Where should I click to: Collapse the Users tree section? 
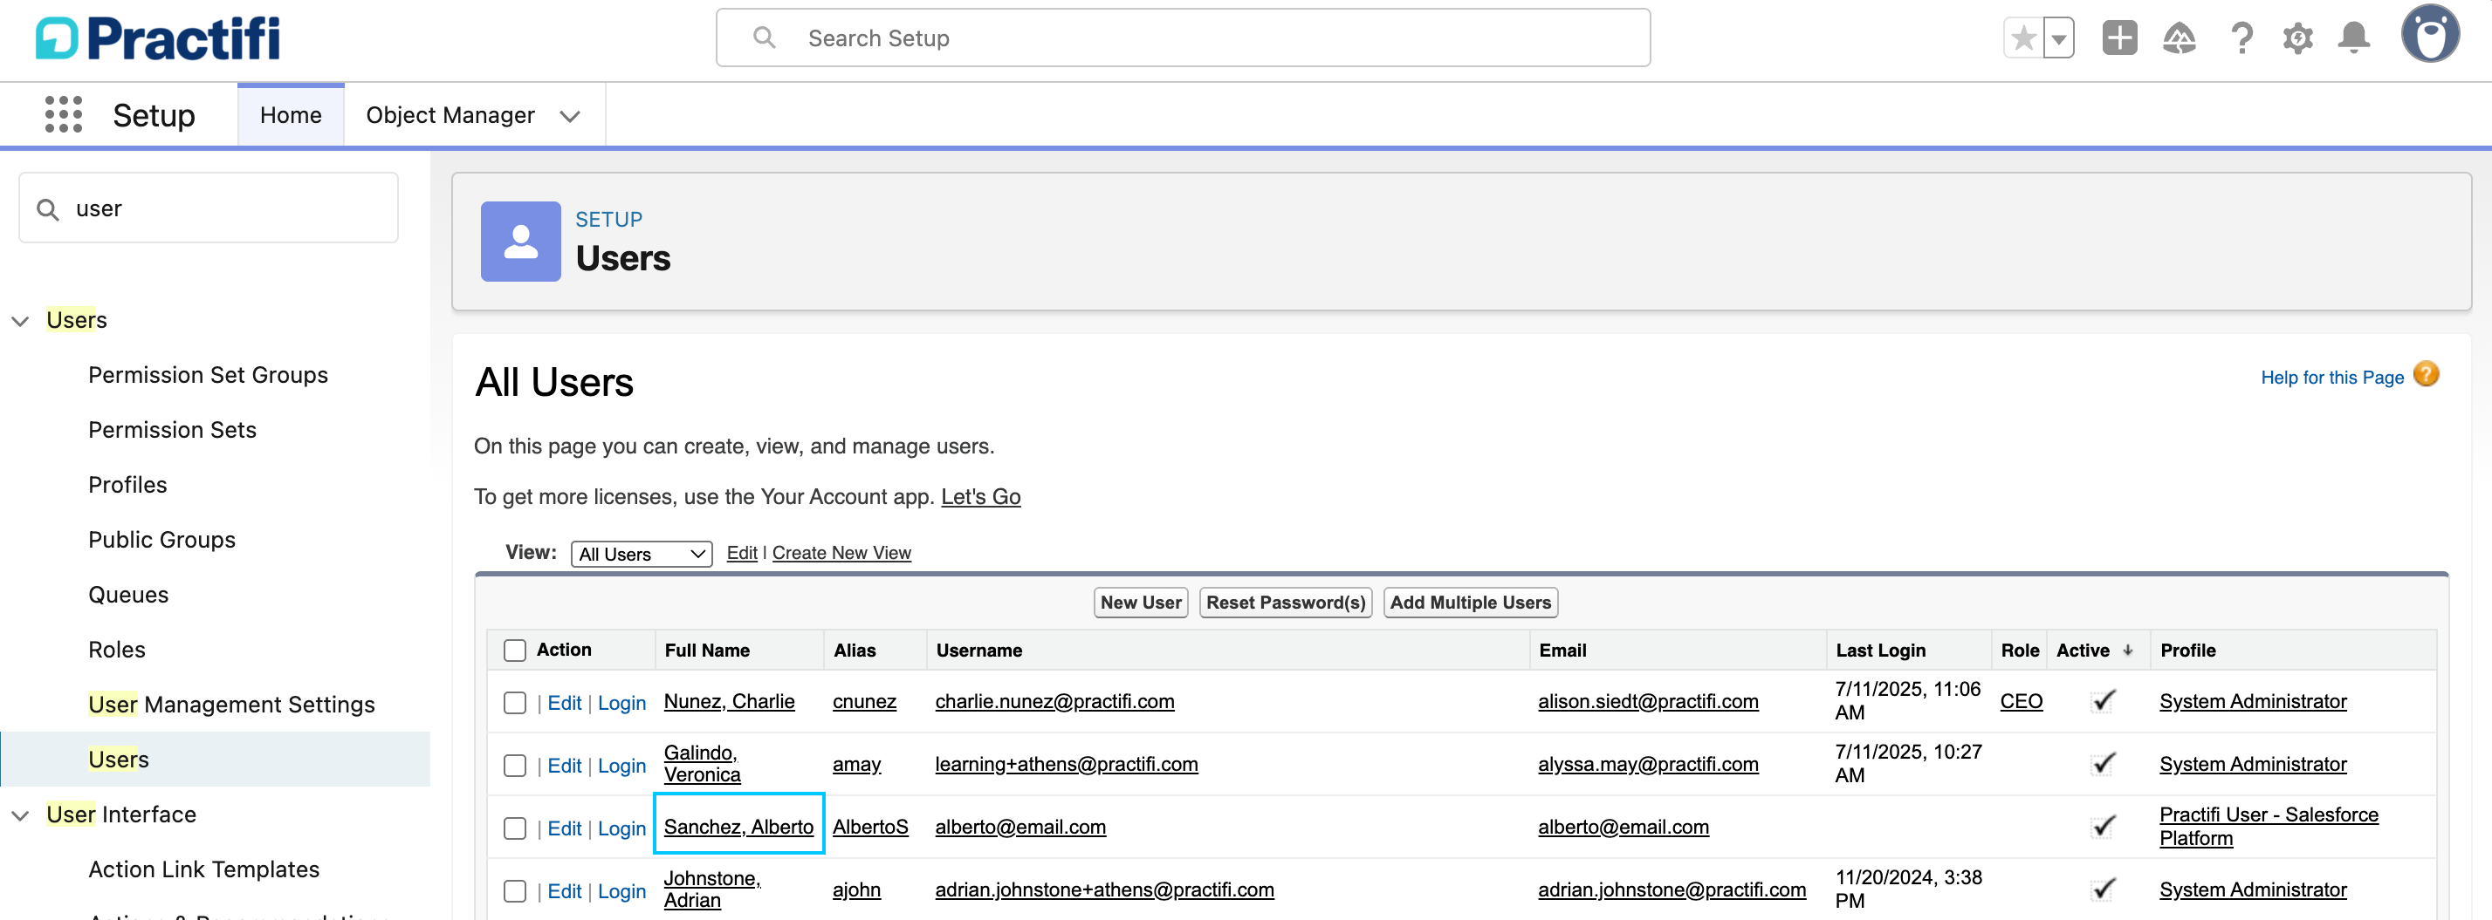pos(20,321)
